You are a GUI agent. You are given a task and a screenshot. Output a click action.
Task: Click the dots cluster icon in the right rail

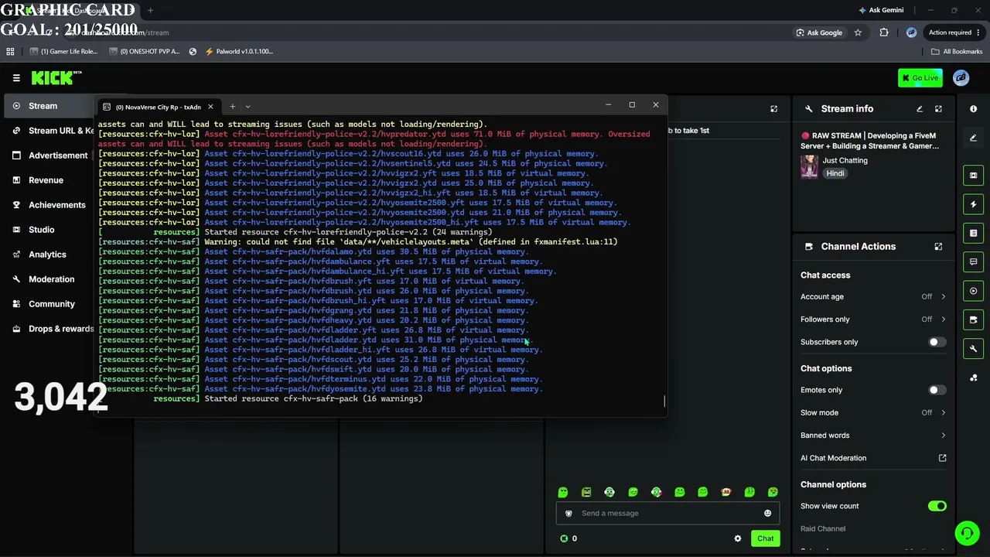coord(973,378)
